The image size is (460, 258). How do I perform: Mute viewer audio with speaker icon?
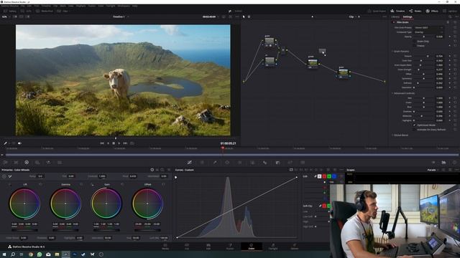pos(19,143)
